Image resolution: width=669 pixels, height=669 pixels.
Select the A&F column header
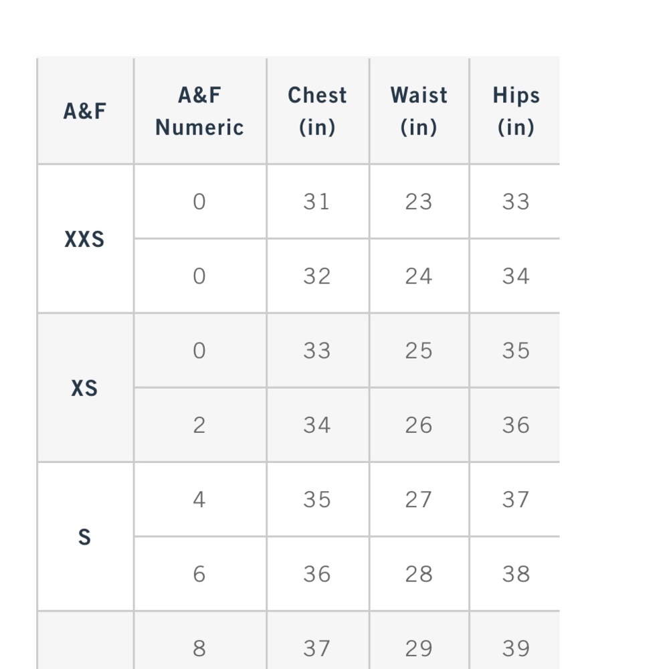(x=85, y=111)
